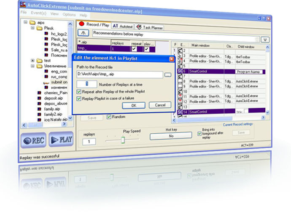Image resolution: width=291 pixels, height=218 pixels.
Task: Click the AT icon on the Autotext tab
Action: [x=115, y=26]
